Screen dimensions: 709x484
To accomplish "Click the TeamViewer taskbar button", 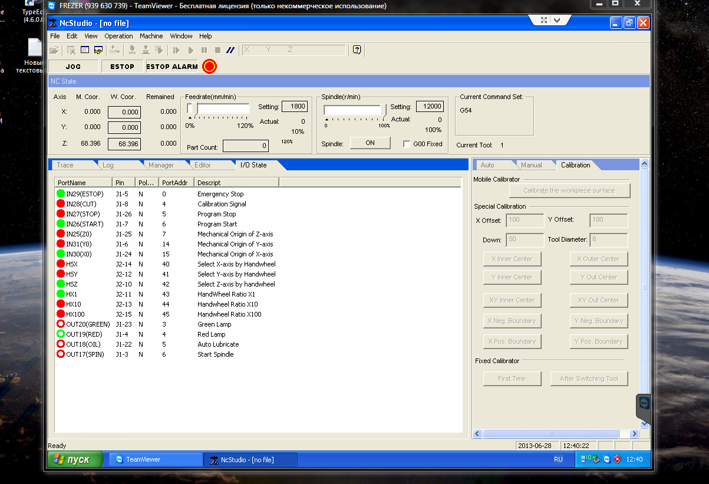I will [x=156, y=459].
